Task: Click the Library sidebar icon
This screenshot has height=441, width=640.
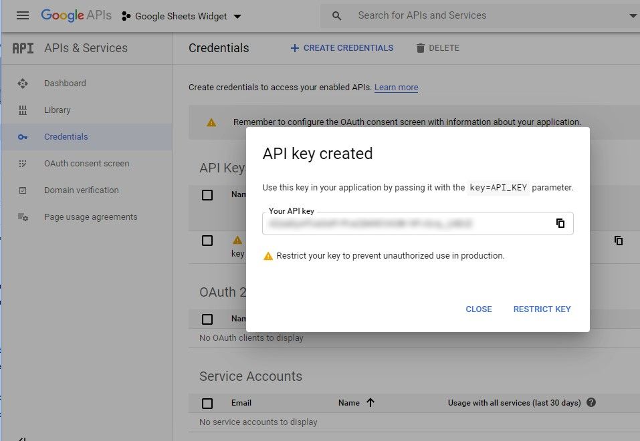Action: point(23,110)
